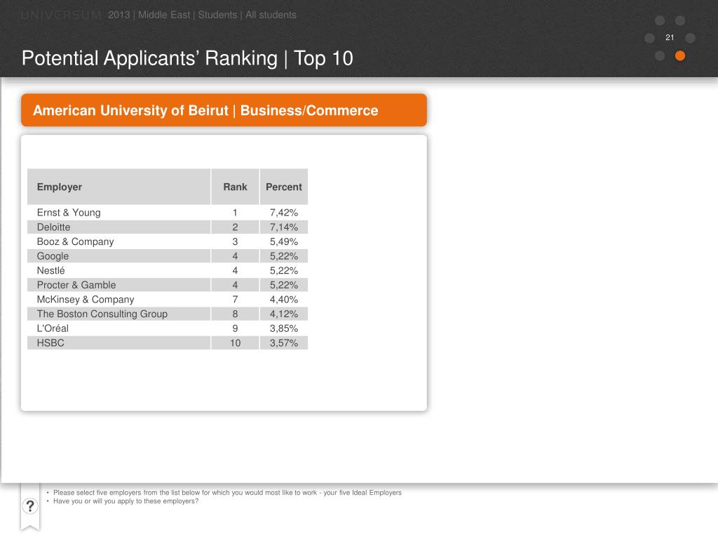Select the L'Oréal employer cell

coord(118,328)
